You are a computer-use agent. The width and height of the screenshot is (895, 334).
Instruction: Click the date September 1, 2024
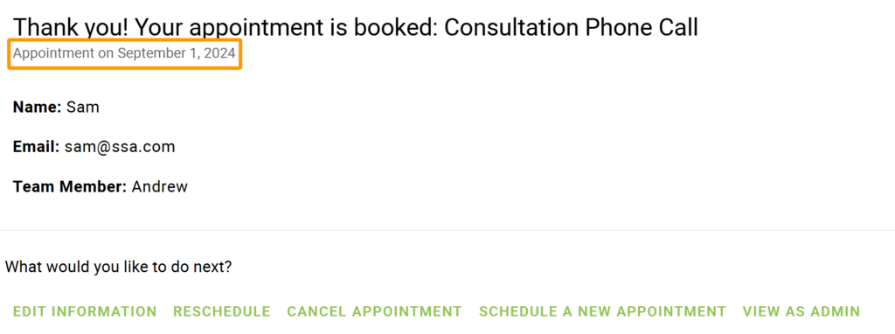(177, 53)
